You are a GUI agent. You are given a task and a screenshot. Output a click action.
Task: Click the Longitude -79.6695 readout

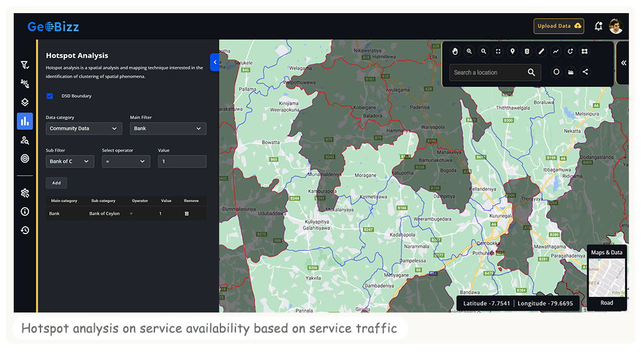tap(545, 303)
